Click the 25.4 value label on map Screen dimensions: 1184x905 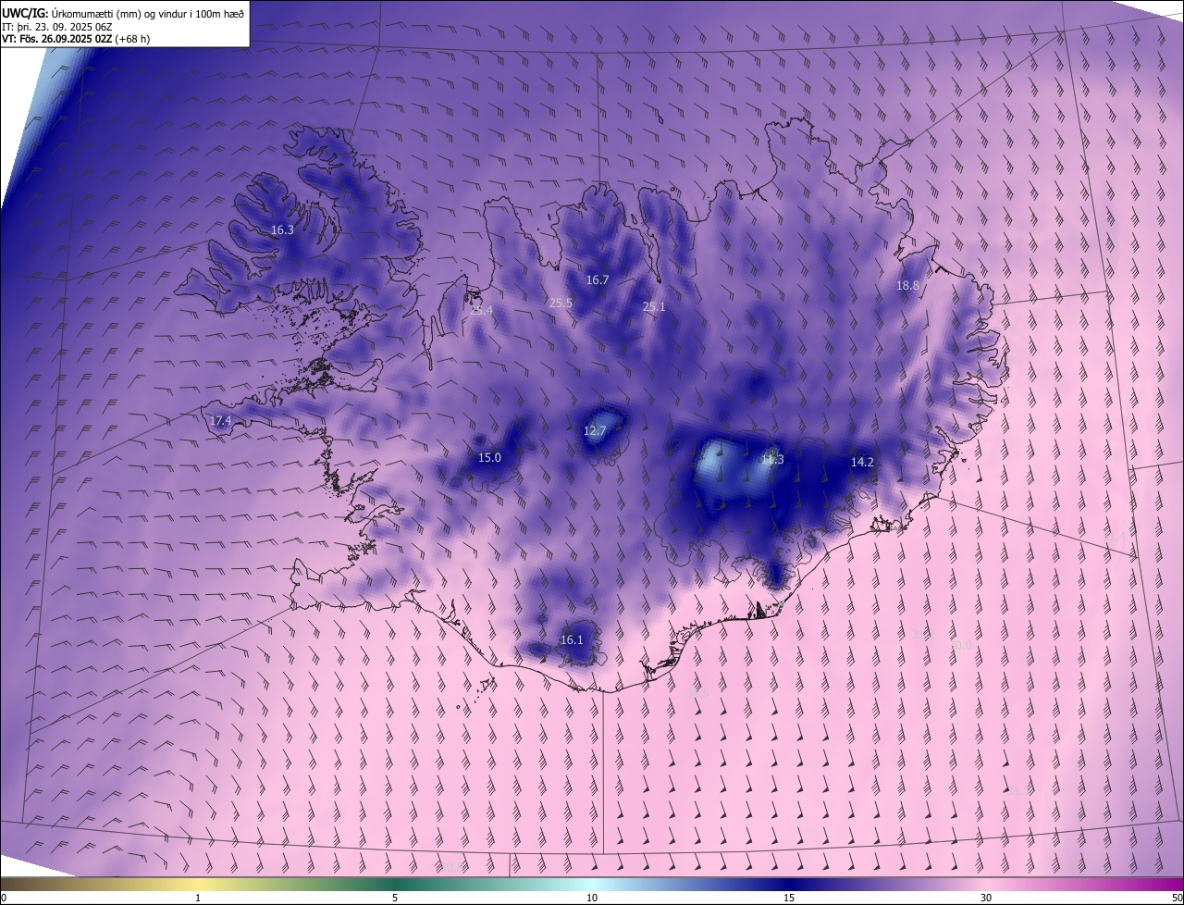click(481, 311)
